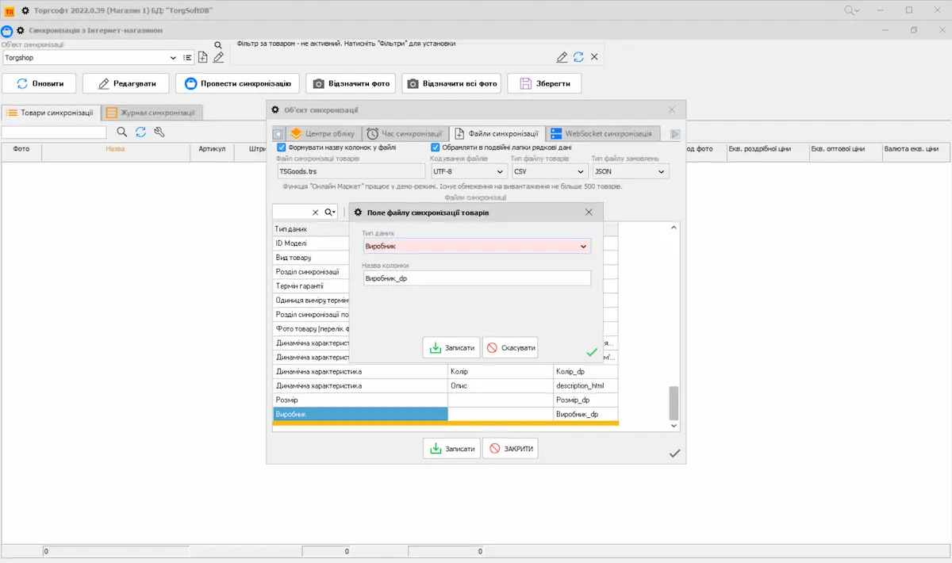Expand the JSON order file type dropdown

click(x=661, y=171)
